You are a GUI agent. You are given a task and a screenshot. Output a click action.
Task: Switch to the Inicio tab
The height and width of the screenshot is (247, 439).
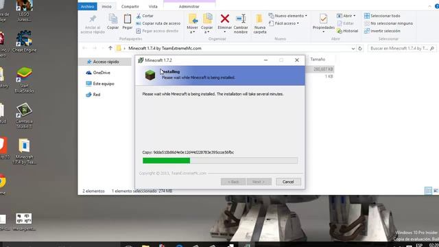tap(107, 6)
